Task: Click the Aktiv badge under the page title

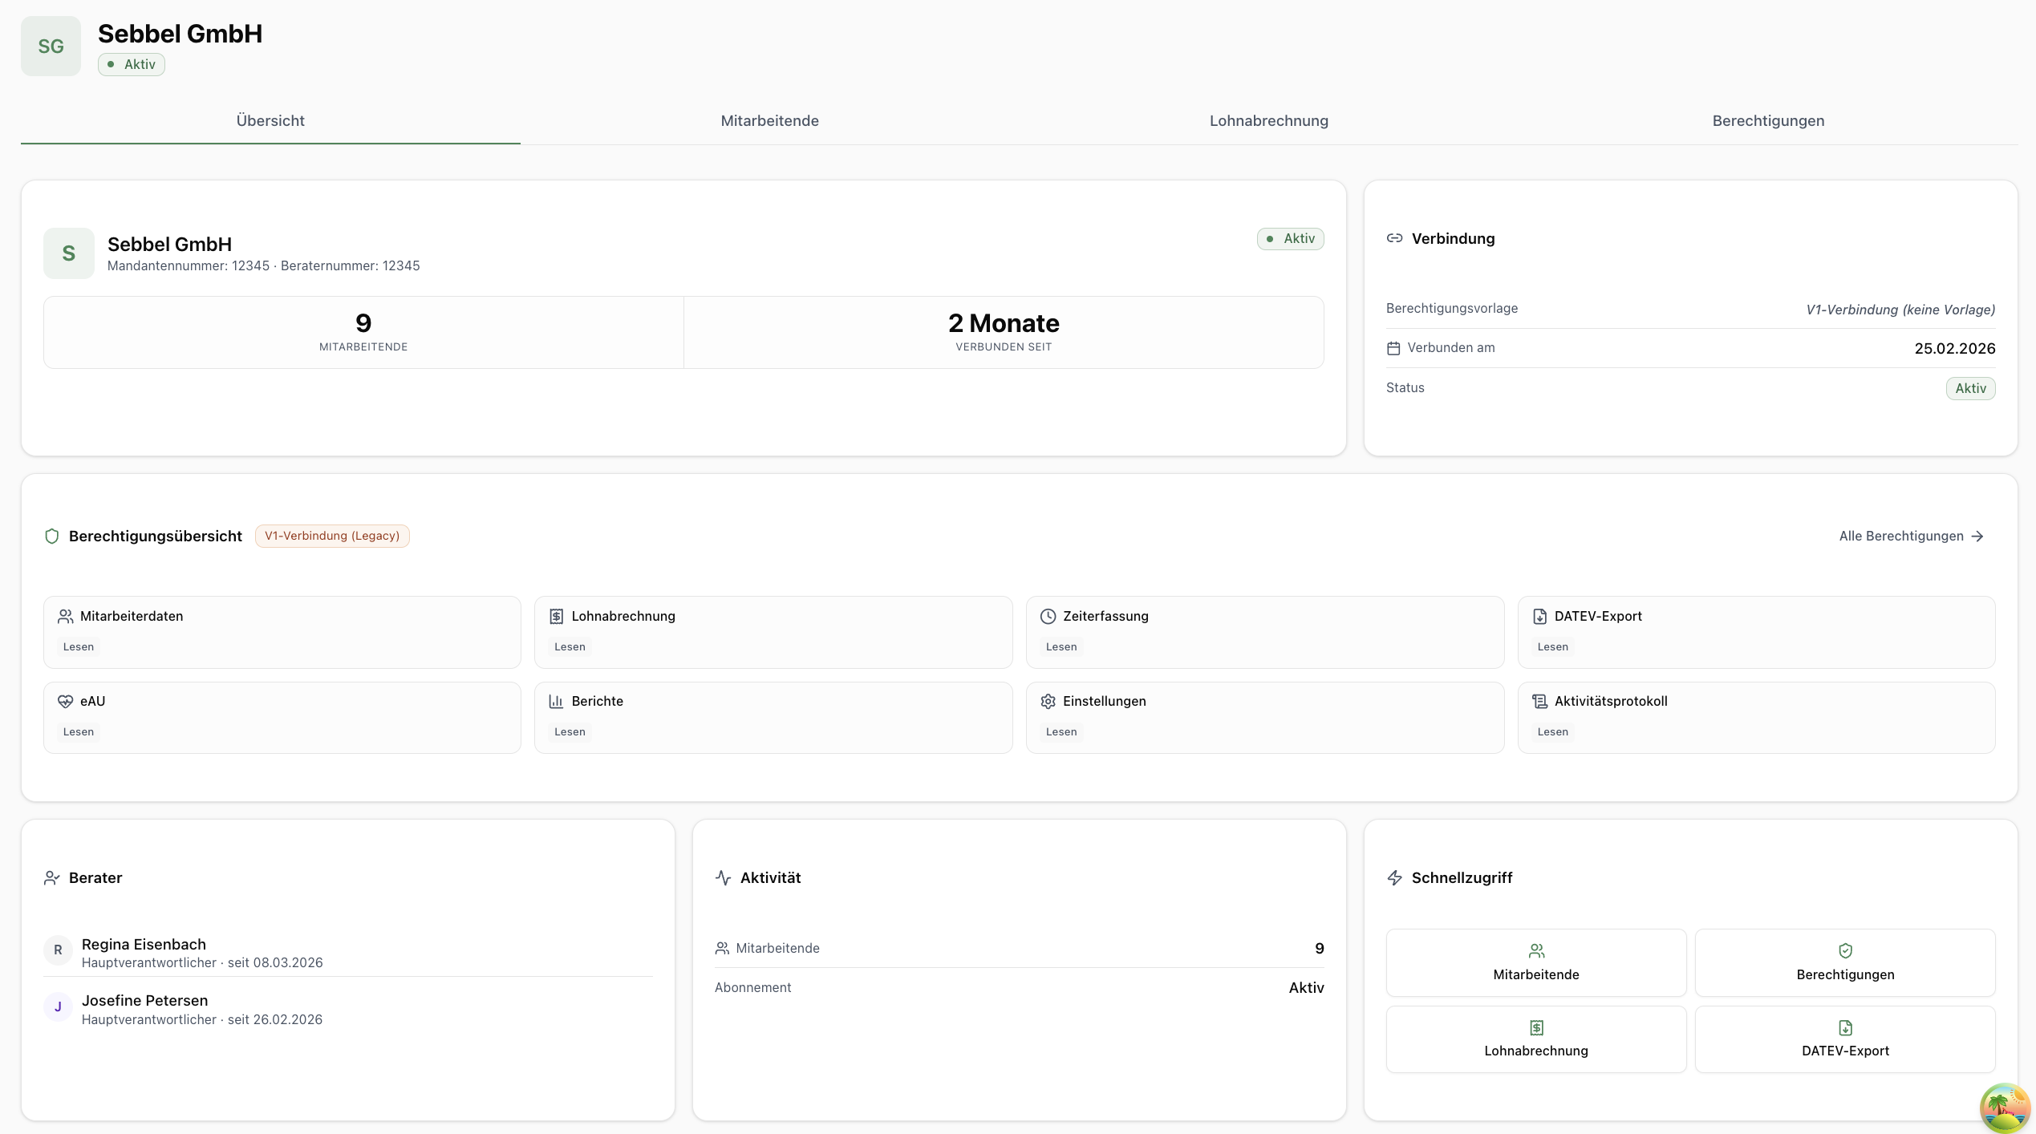Action: (x=132, y=64)
